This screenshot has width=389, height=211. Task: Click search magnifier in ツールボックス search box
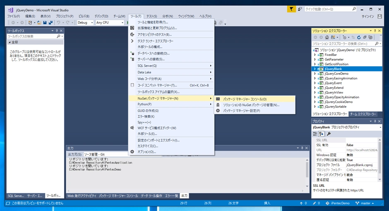[x=58, y=36]
